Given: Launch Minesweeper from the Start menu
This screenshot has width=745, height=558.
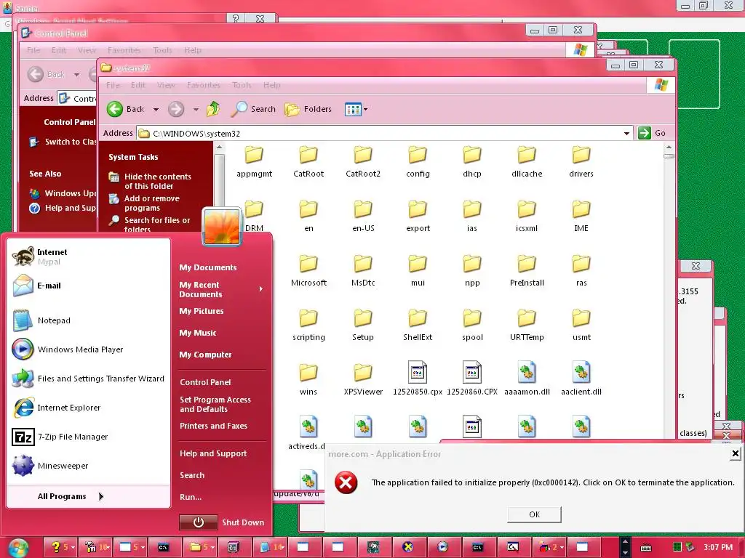Looking at the screenshot, I should tap(50, 466).
